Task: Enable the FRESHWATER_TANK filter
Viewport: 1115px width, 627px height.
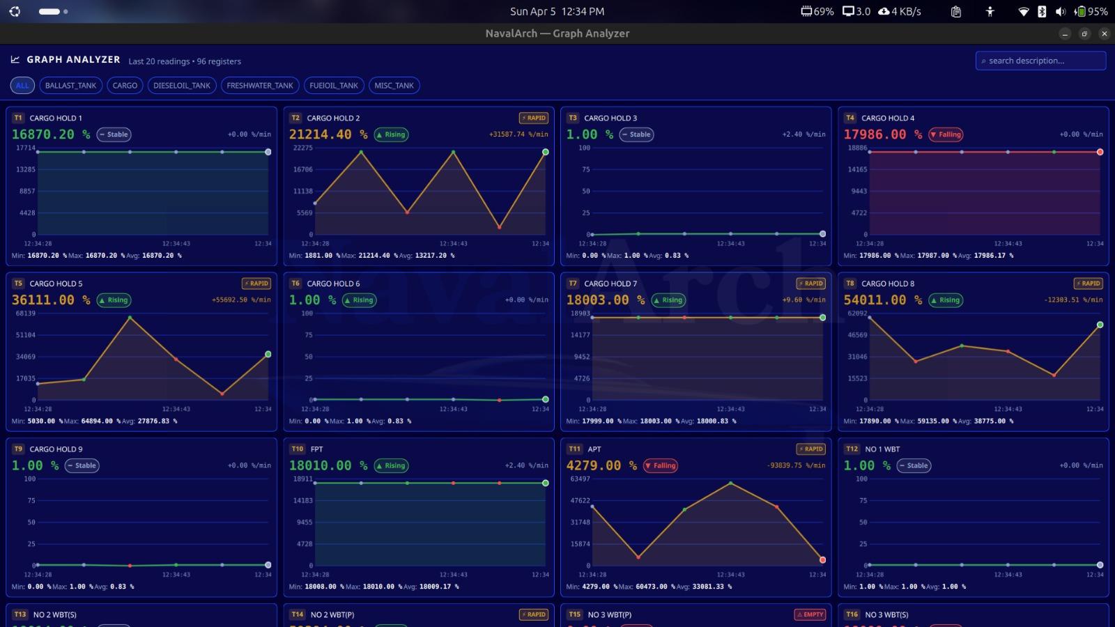Action: point(259,85)
